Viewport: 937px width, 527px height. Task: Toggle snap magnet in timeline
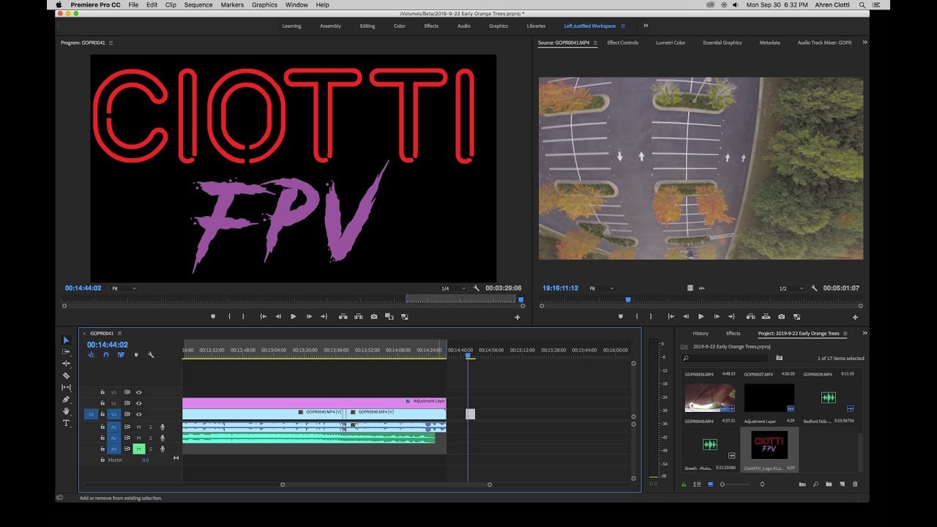[106, 355]
